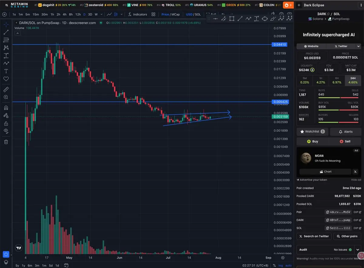Select the 1s timeframe
The height and width of the screenshot is (268, 364).
click(14, 14)
